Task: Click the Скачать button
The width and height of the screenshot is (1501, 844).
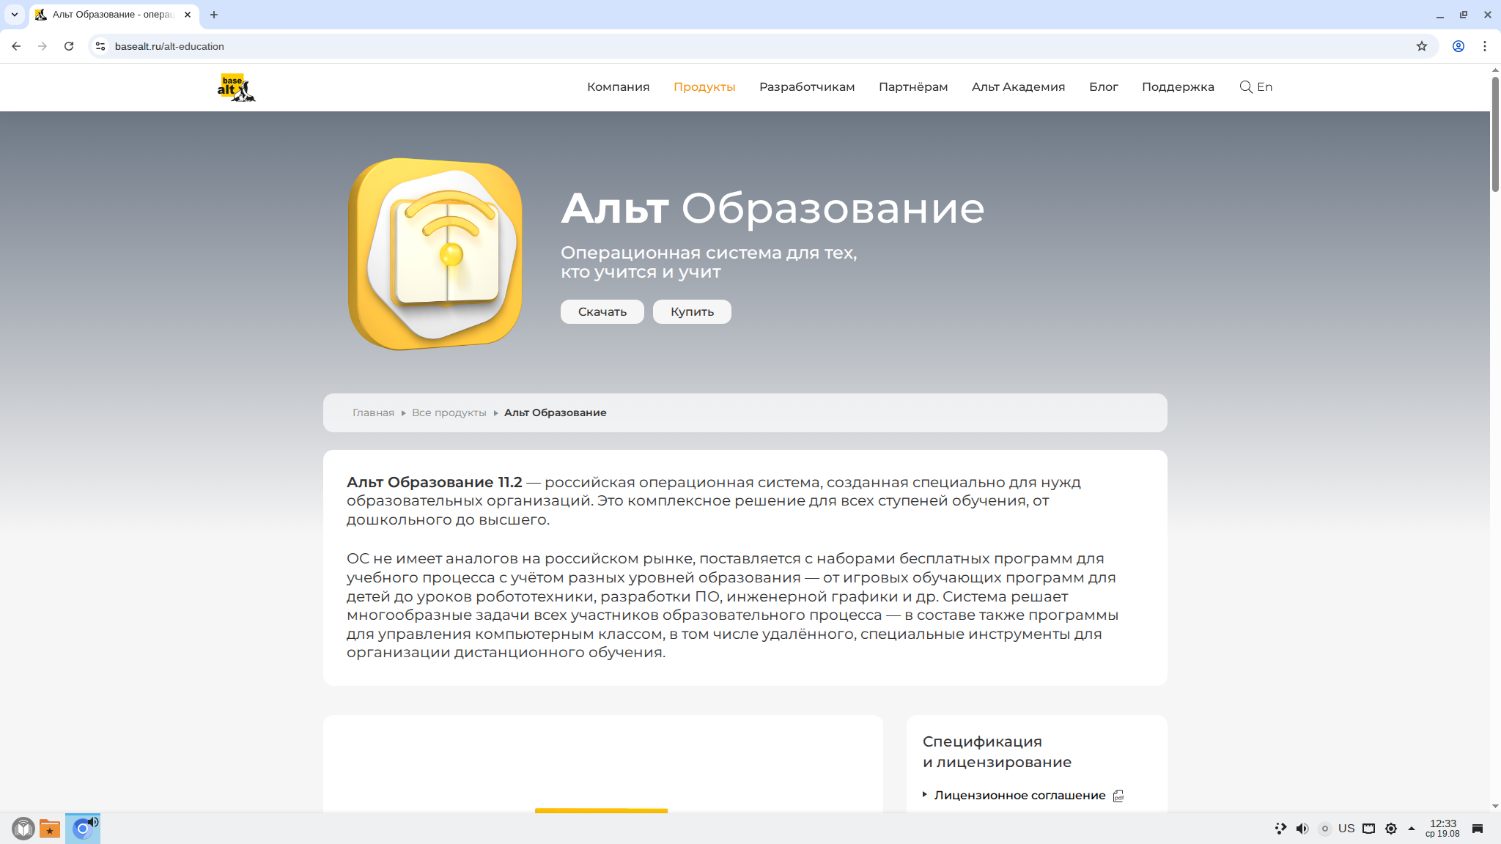Action: [x=602, y=312]
